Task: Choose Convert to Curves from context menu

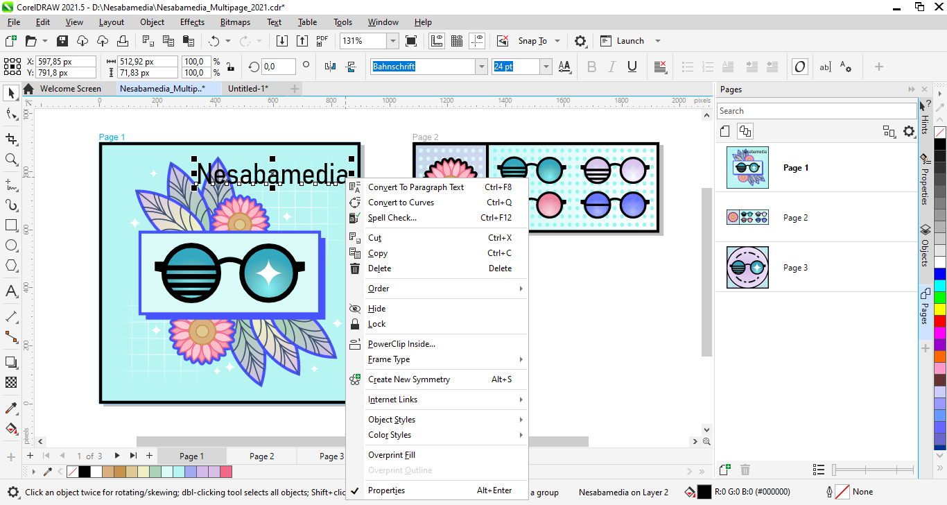Action: pos(401,203)
